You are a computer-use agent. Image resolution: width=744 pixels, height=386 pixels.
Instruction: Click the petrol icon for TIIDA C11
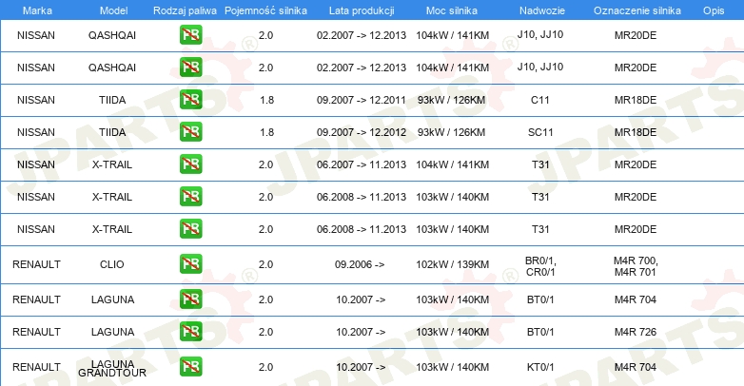click(191, 100)
